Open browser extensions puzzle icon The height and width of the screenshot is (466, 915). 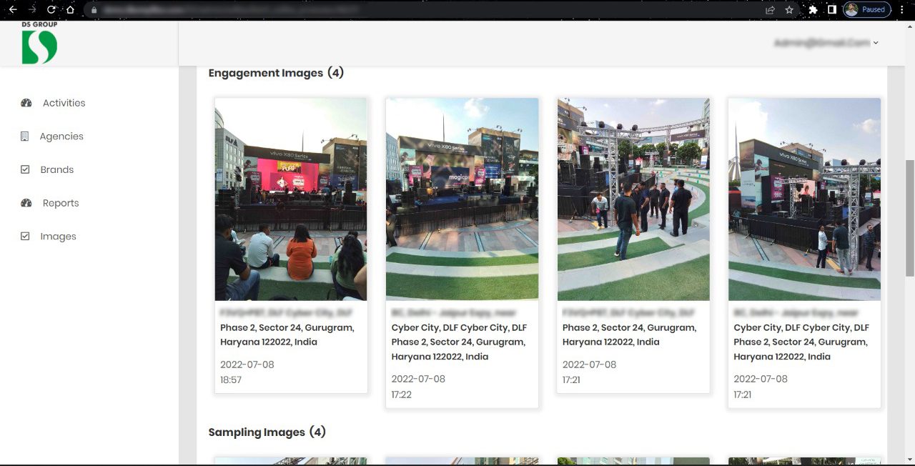pos(813,10)
